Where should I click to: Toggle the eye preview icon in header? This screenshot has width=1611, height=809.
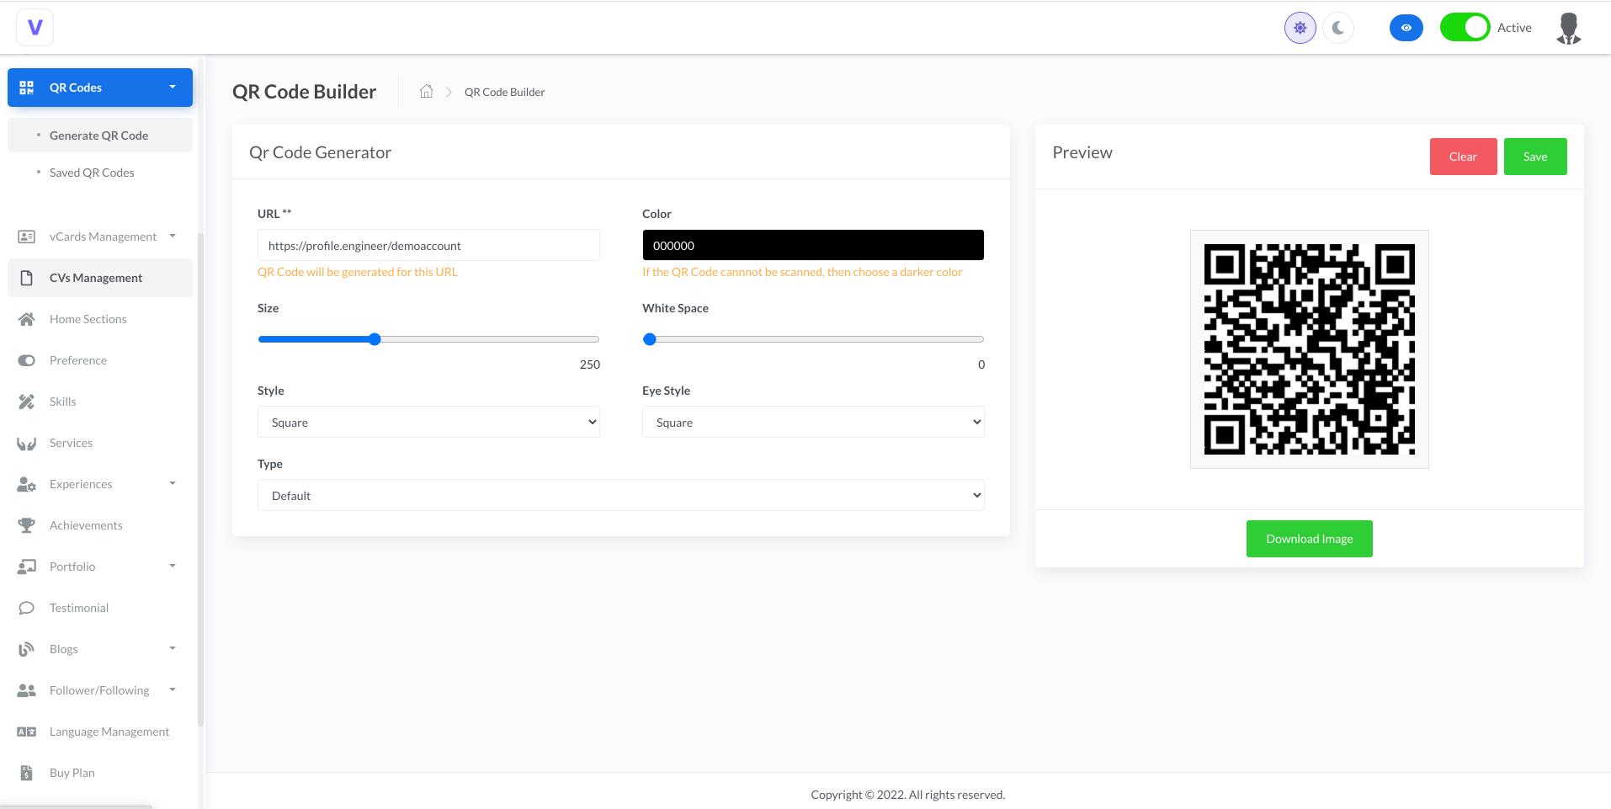(x=1405, y=27)
